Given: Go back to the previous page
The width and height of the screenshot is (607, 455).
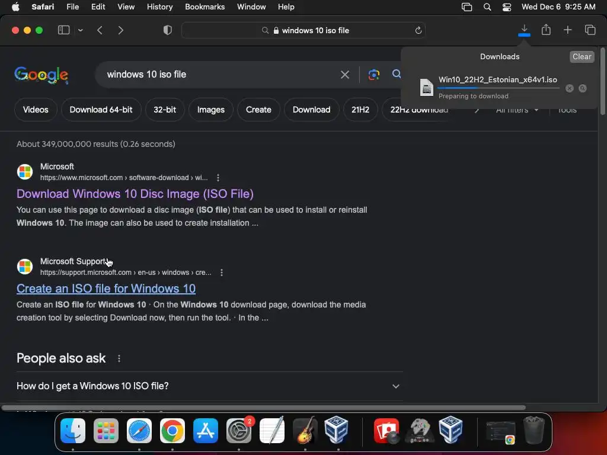Looking at the screenshot, I should pos(100,30).
